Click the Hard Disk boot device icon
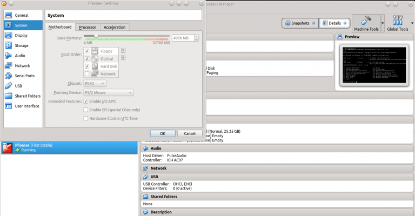 pos(95,66)
